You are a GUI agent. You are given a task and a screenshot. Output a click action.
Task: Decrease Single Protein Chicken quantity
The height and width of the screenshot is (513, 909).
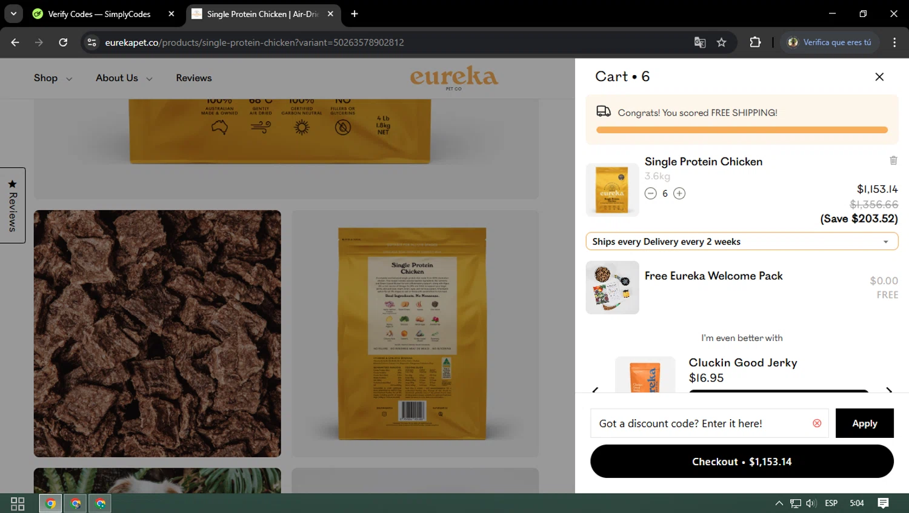point(651,193)
